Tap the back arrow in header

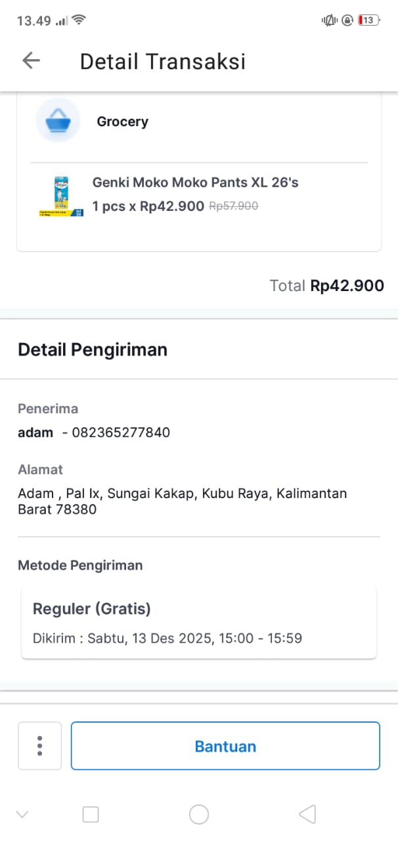(31, 61)
